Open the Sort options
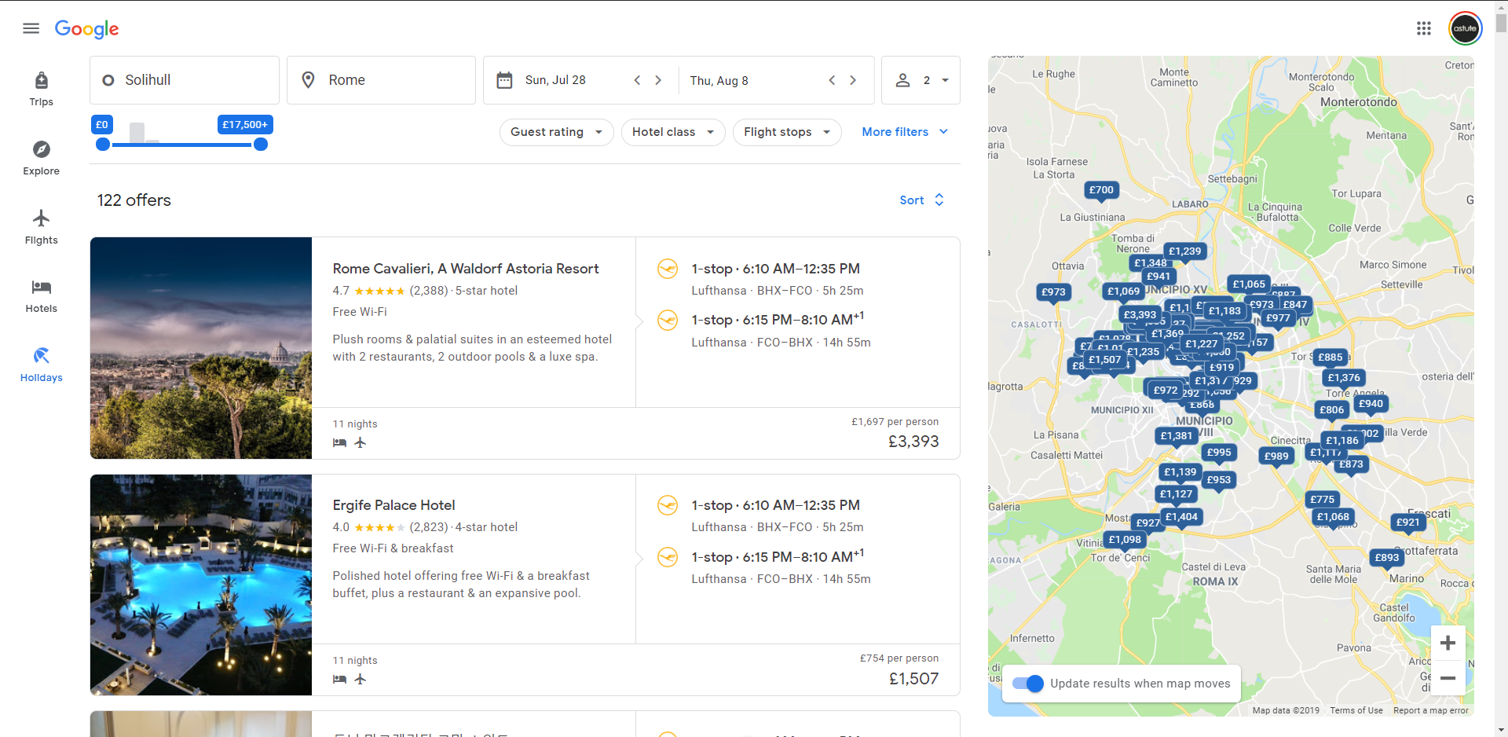1508x737 pixels. (921, 200)
